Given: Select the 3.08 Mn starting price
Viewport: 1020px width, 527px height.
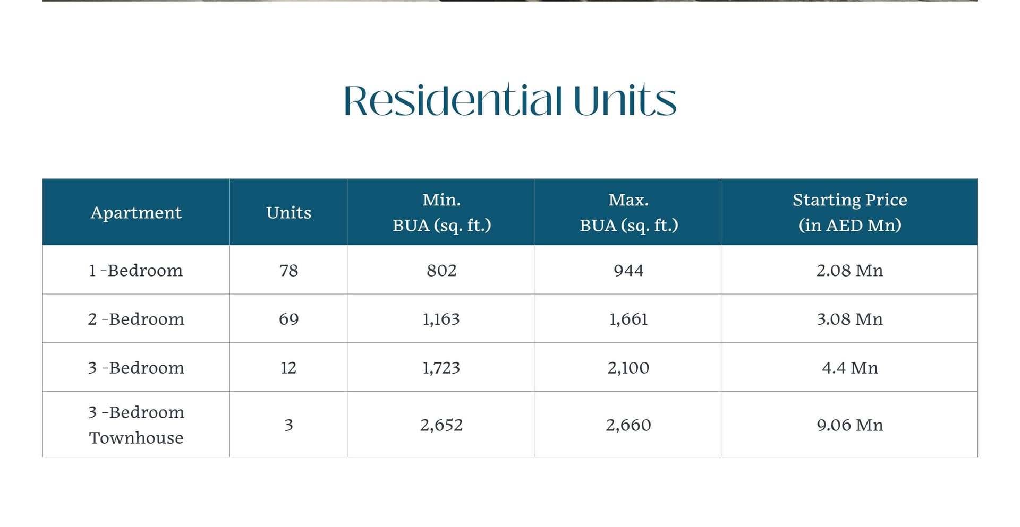Looking at the screenshot, I should [850, 319].
